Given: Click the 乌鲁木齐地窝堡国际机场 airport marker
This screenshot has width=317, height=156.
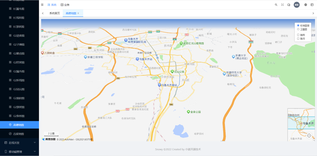Looking at the screenshot, I should 126,40.
